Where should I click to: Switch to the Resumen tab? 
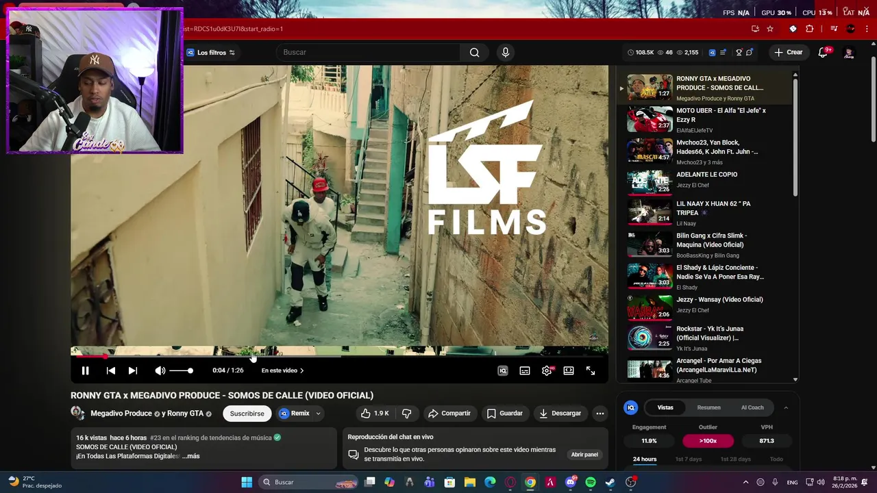[708, 407]
